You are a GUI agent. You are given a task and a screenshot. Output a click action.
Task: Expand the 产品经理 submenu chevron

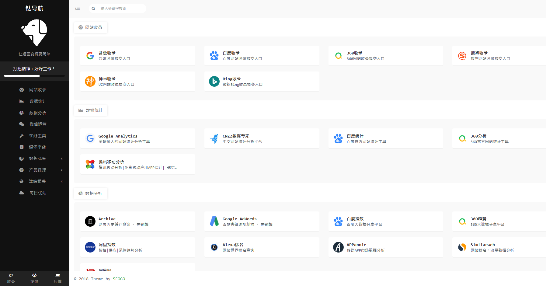pos(62,170)
